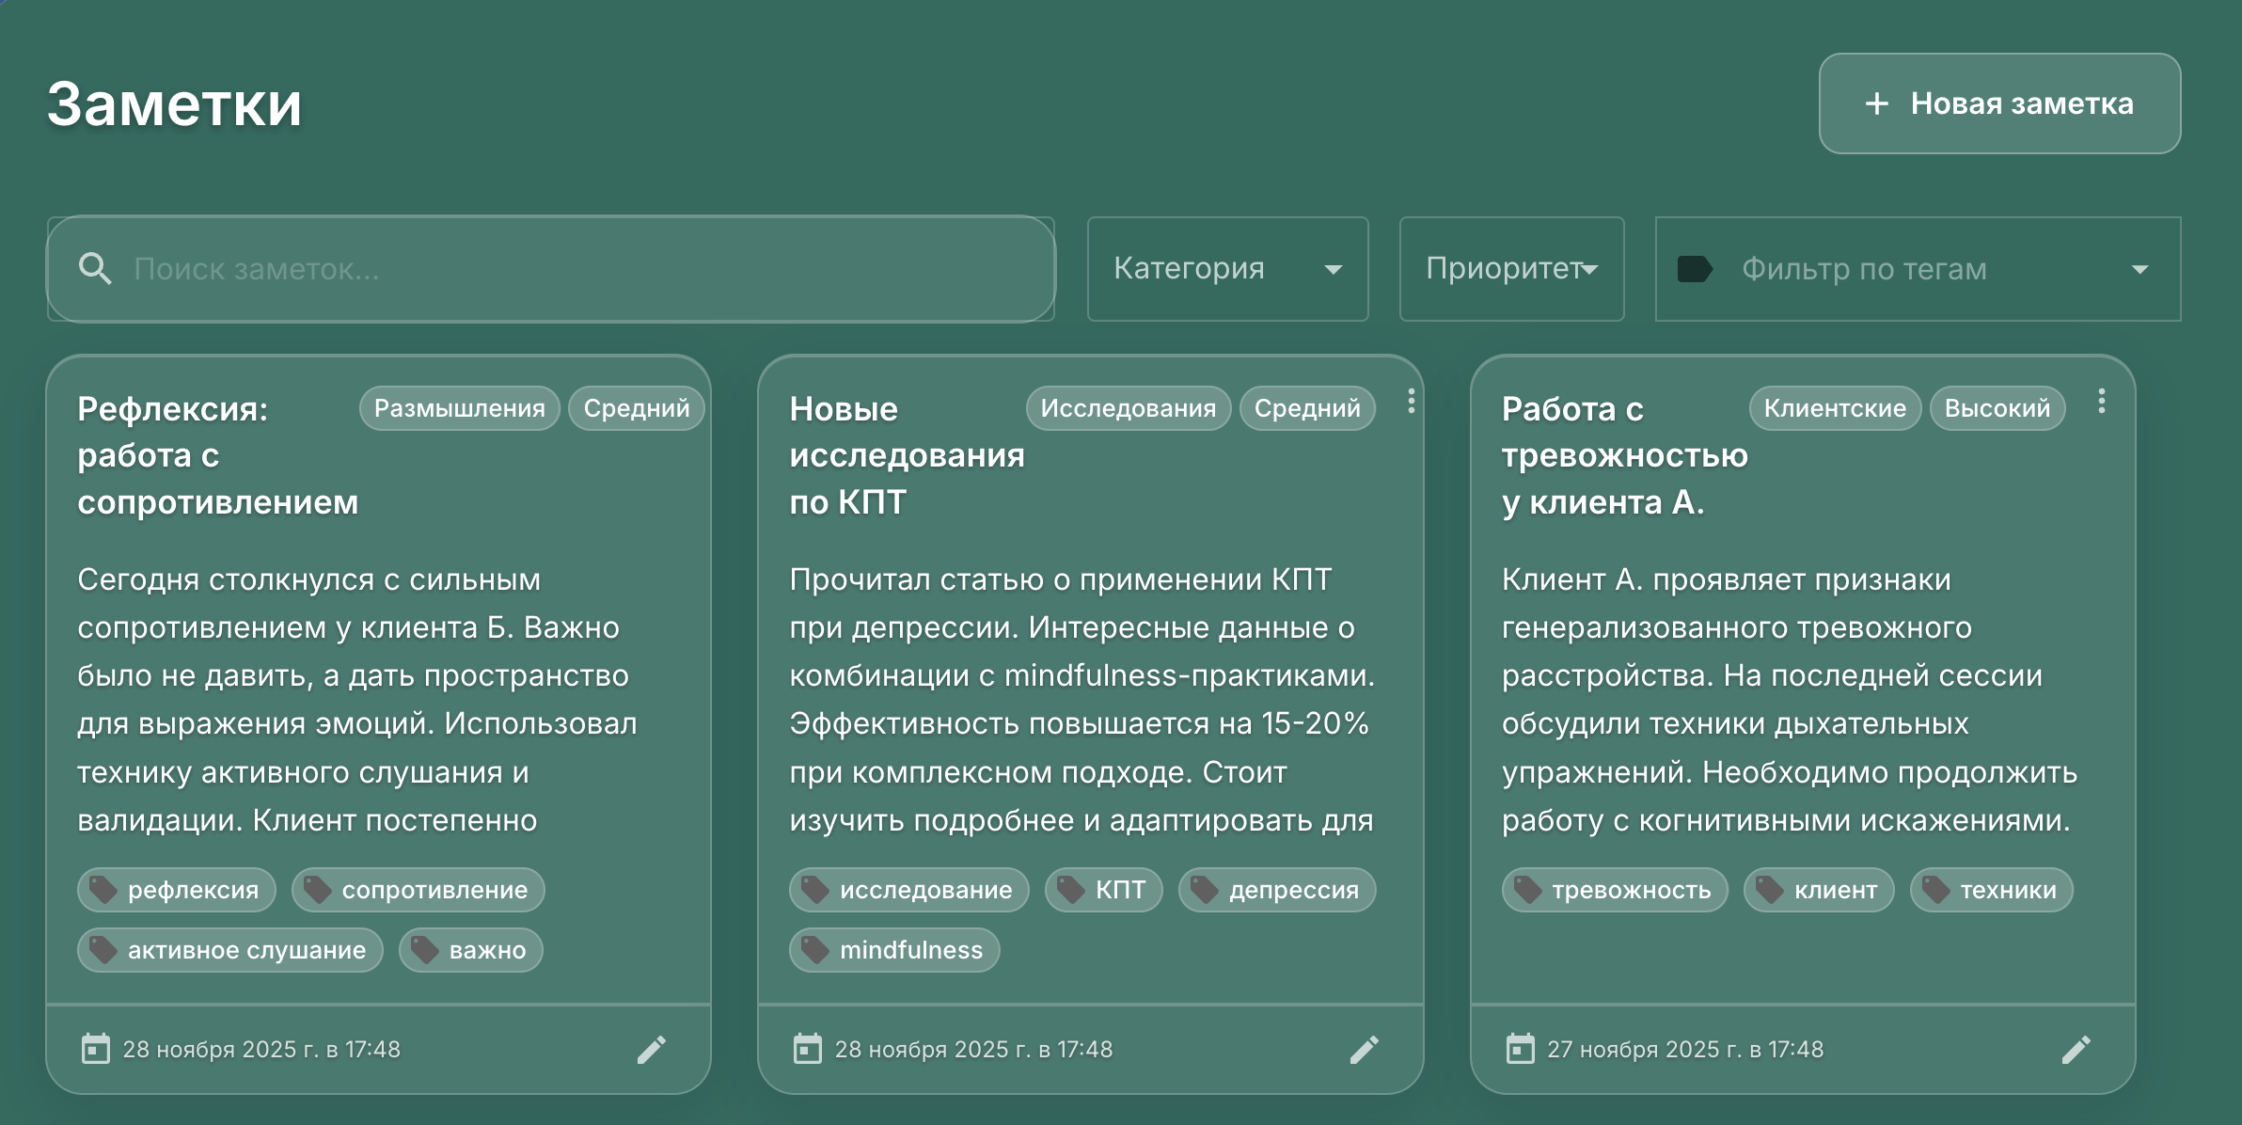Click the «Высокий» priority badge
This screenshot has height=1125, width=2242.
pos(1997,407)
